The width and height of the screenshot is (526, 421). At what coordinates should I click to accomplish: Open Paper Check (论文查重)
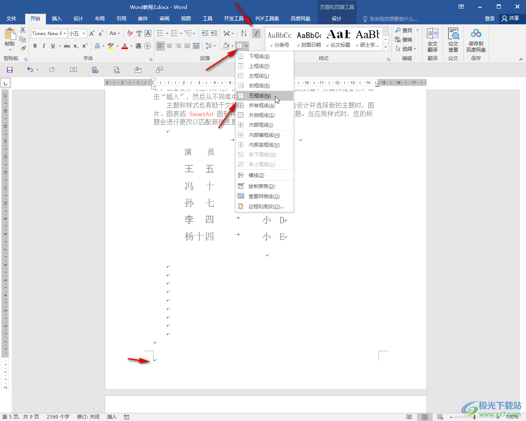[x=453, y=40]
